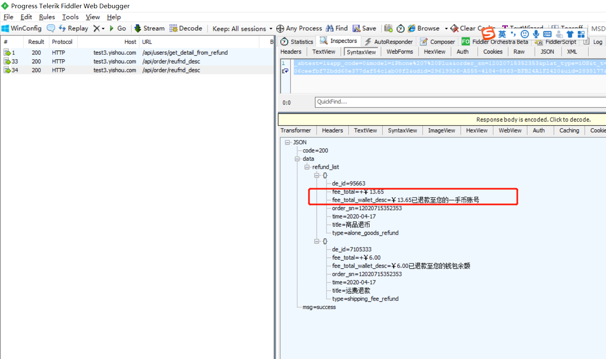
Task: Collapse the data tree node
Action: [x=297, y=159]
